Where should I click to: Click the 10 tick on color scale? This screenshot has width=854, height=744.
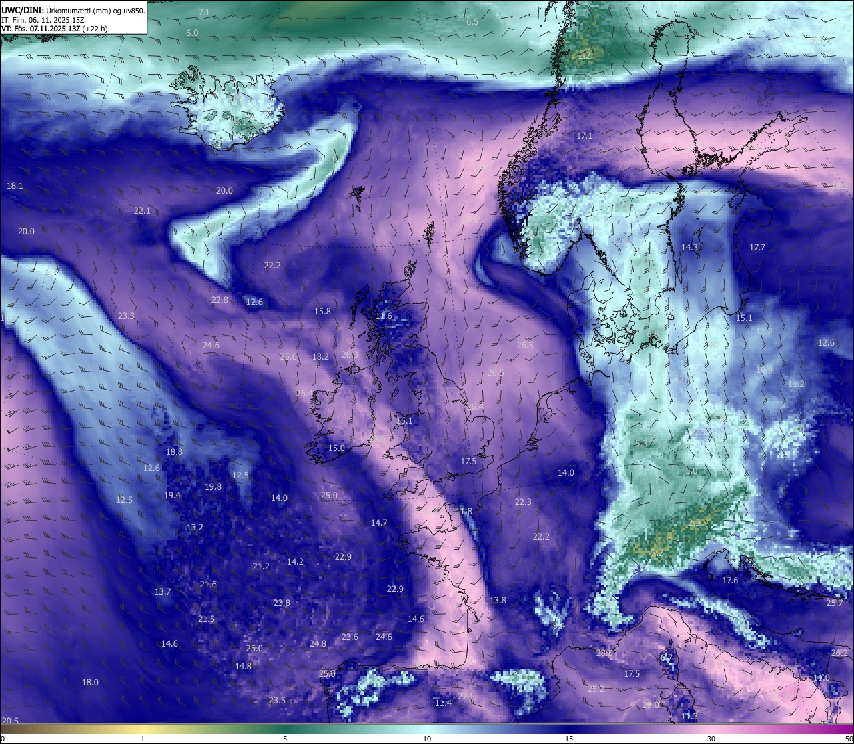427,739
